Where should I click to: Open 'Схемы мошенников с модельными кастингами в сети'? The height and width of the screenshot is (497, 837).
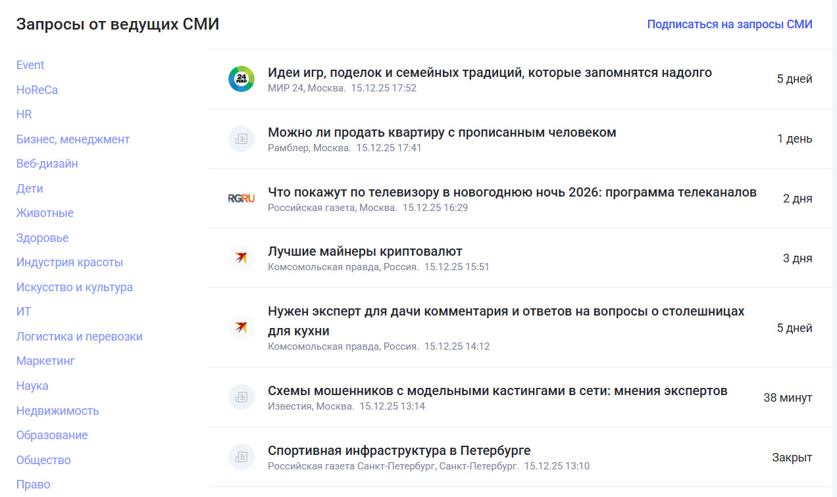coord(497,390)
